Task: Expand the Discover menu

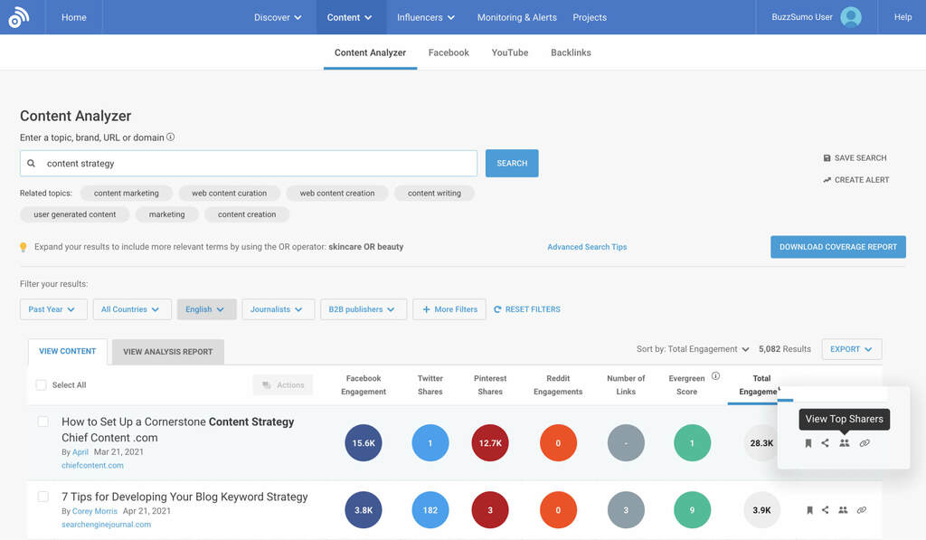Action: pyautogui.click(x=278, y=17)
